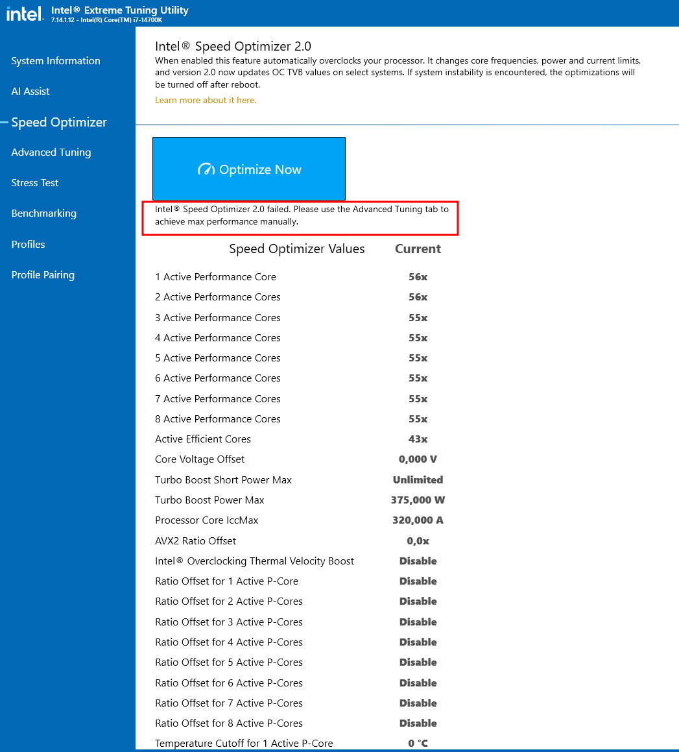Open Profile Pairing in the sidebar
The height and width of the screenshot is (752, 679).
pyautogui.click(x=43, y=275)
